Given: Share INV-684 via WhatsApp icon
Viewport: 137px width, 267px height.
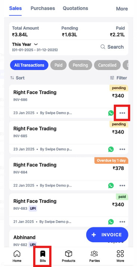Looking at the screenshot, I should 111,185.
